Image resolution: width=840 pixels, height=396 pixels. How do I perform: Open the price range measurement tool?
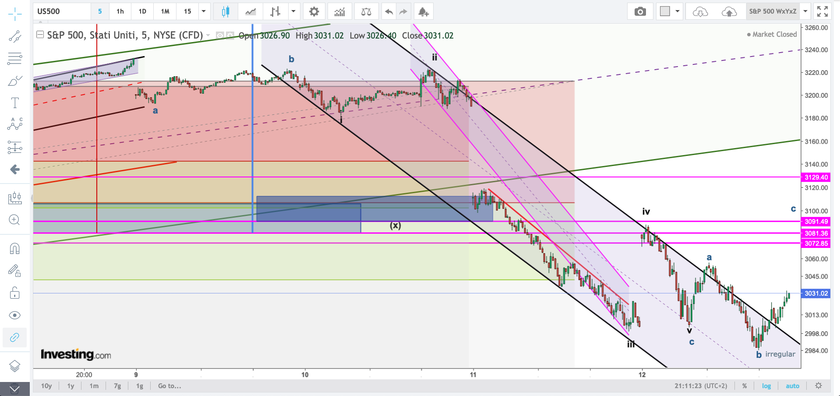click(x=15, y=147)
